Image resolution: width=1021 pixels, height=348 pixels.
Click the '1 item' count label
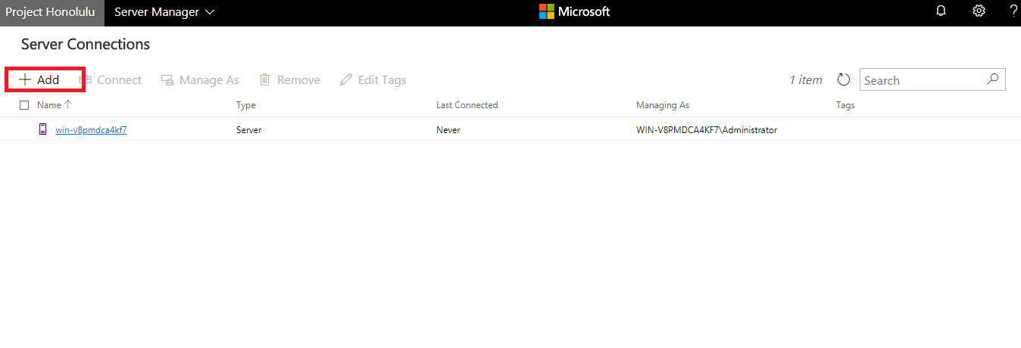pos(806,80)
